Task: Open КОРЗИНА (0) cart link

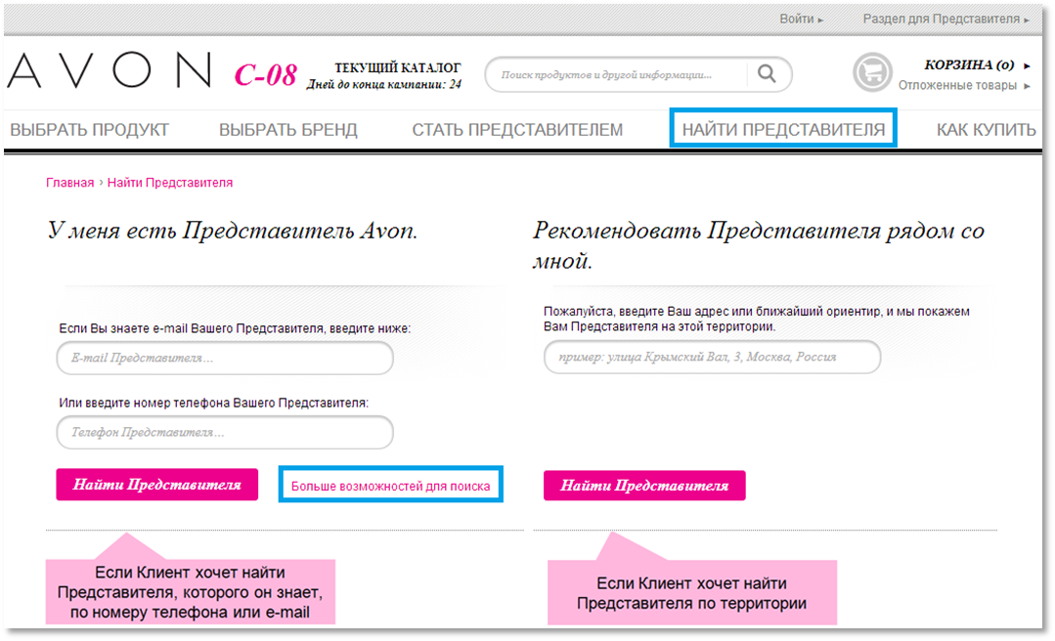Action: (x=969, y=64)
